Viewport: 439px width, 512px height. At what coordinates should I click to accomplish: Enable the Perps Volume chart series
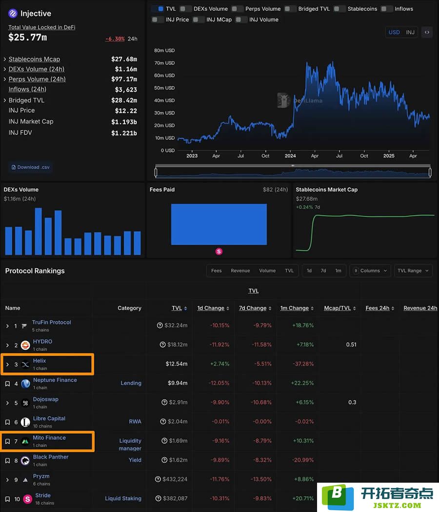pos(237,9)
